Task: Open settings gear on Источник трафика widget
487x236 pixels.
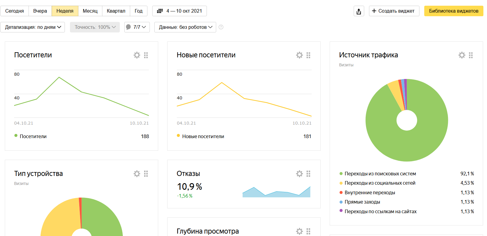Action: tap(462, 55)
